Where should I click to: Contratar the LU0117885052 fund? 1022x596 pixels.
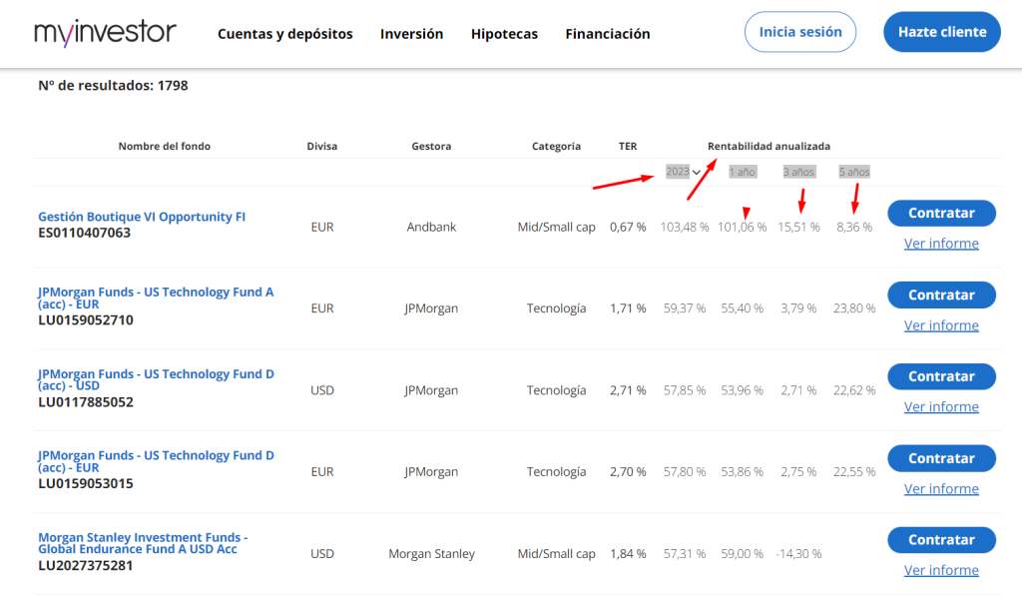click(x=941, y=376)
